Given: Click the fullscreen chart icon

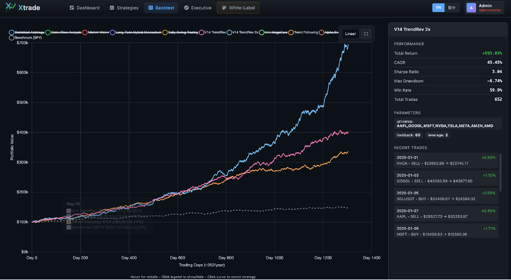Looking at the screenshot, I should 366,34.
